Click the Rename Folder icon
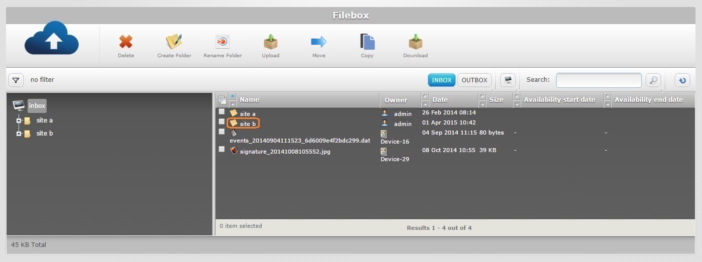702x262 pixels. [222, 42]
